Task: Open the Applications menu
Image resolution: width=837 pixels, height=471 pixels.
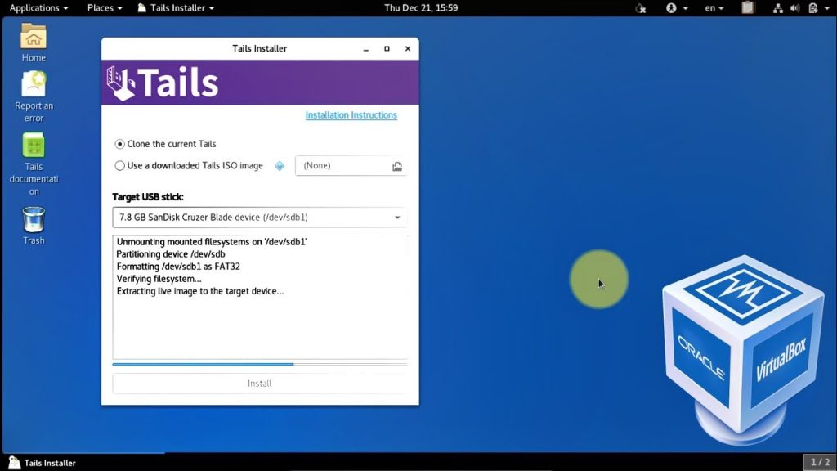Action: (x=39, y=8)
